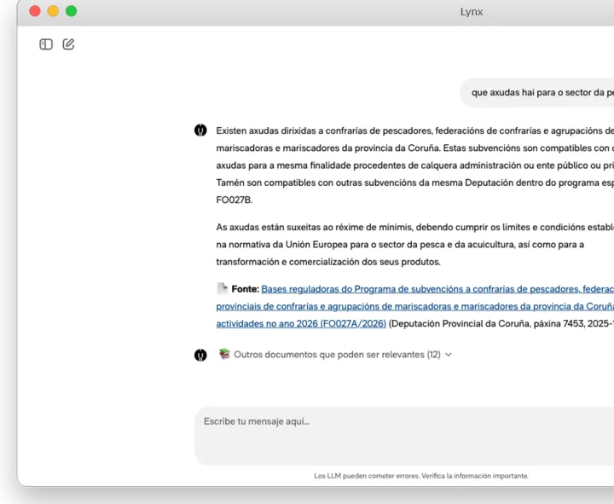This screenshot has height=504, width=614.
Task: Click the document icon before Fonte
Action: pos(223,288)
